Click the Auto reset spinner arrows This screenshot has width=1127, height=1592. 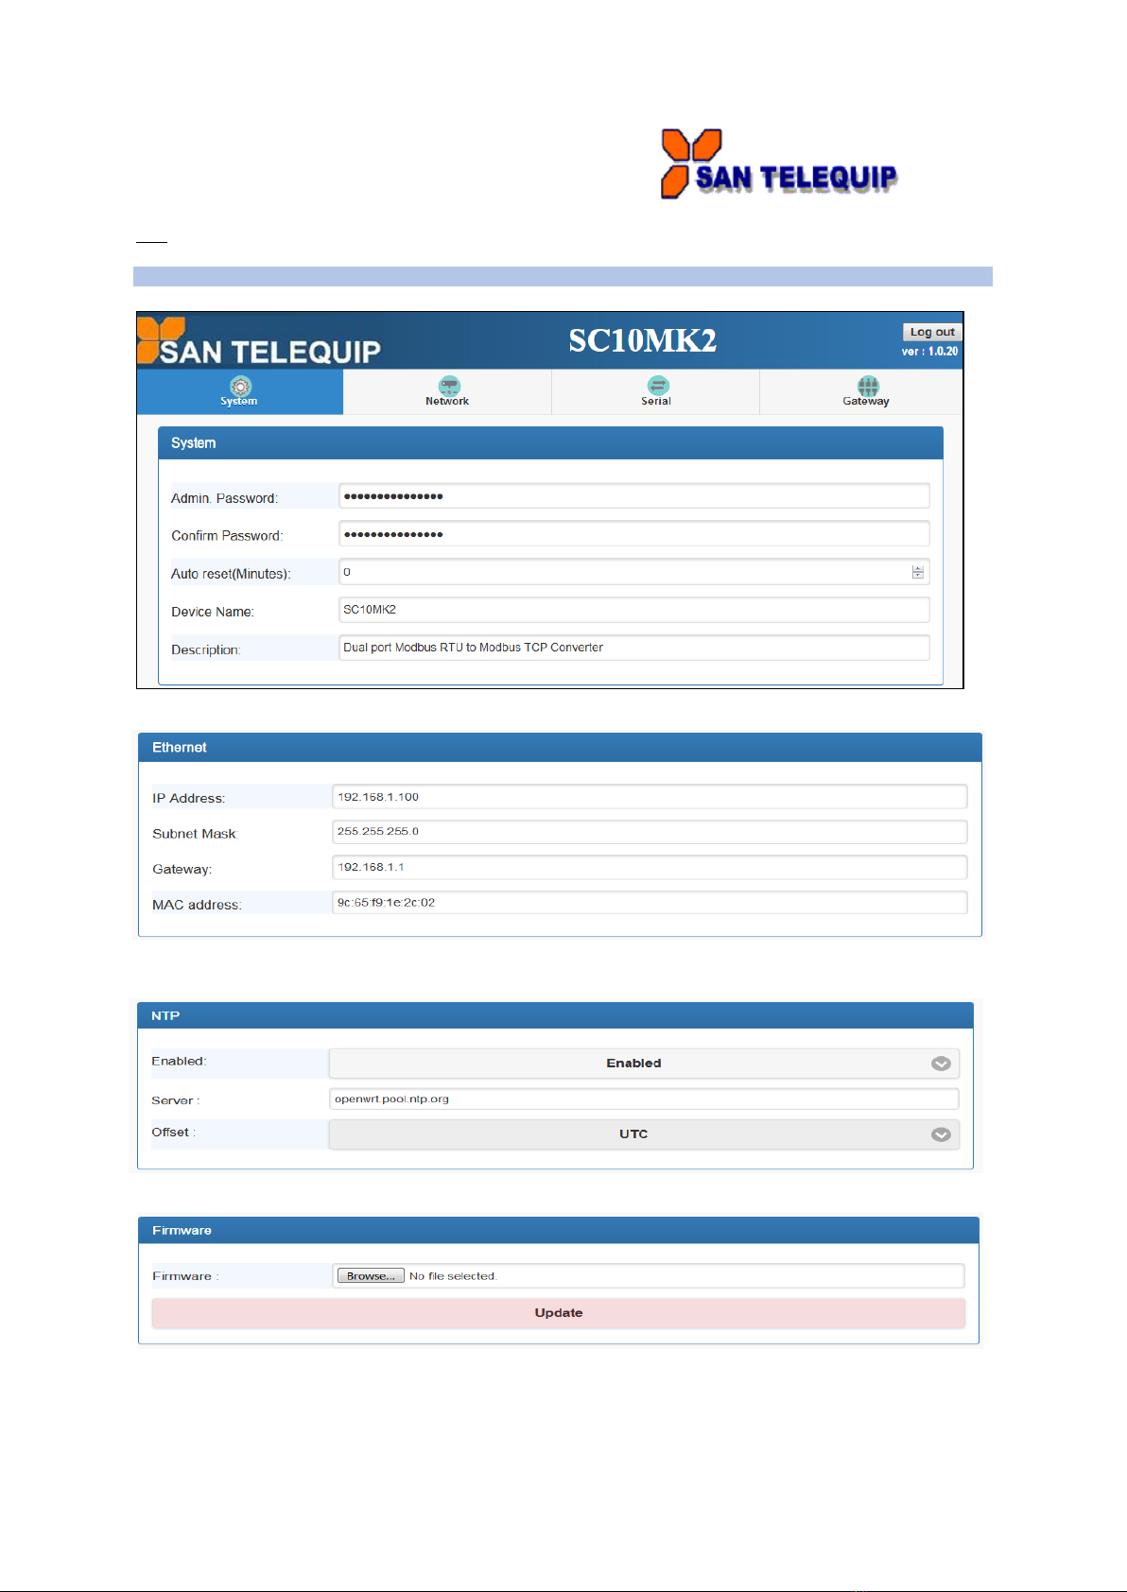[x=917, y=572]
